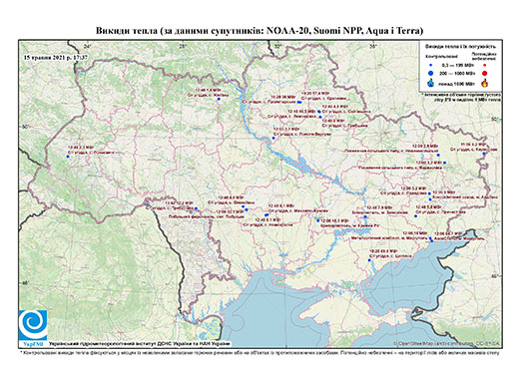This screenshot has height=367, width=519.
Task: Click the blue flame legend symbol
Action: point(430,83)
